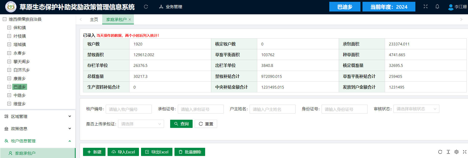Open 家庭承包户 sidebar menu item
Screen dimensions: 468x158
[x=38, y=153]
